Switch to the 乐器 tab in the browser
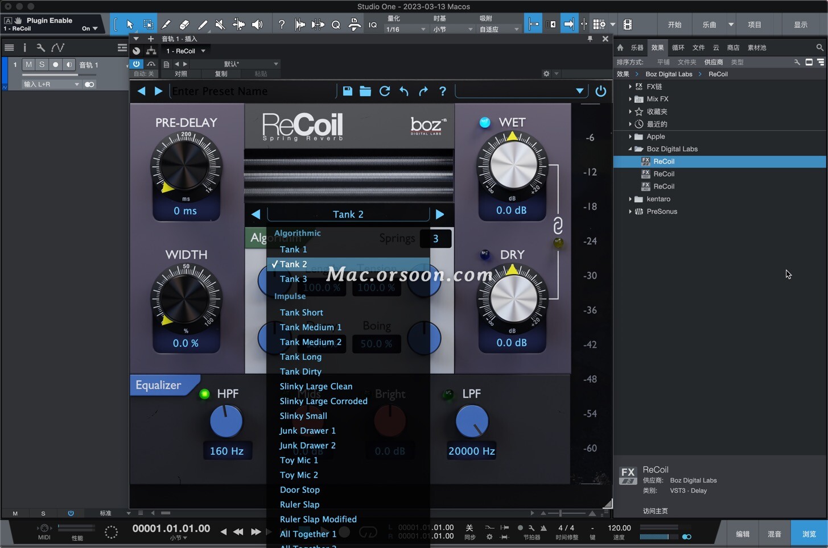The image size is (828, 548). pyautogui.click(x=638, y=48)
